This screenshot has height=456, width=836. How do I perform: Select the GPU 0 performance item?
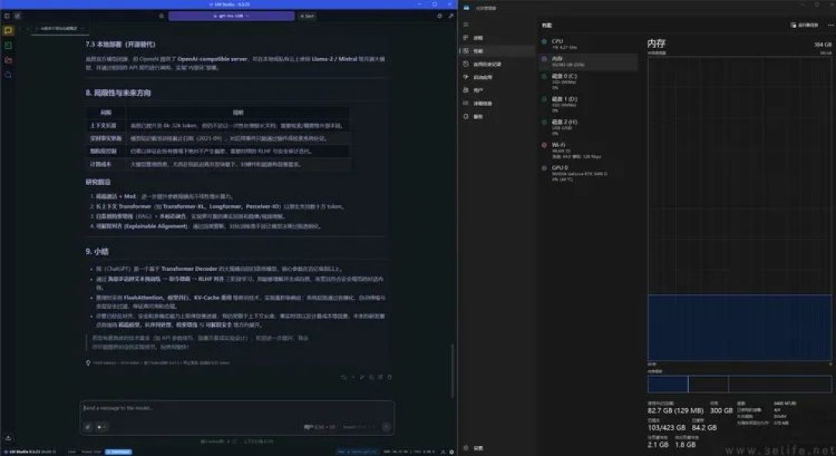click(x=588, y=173)
